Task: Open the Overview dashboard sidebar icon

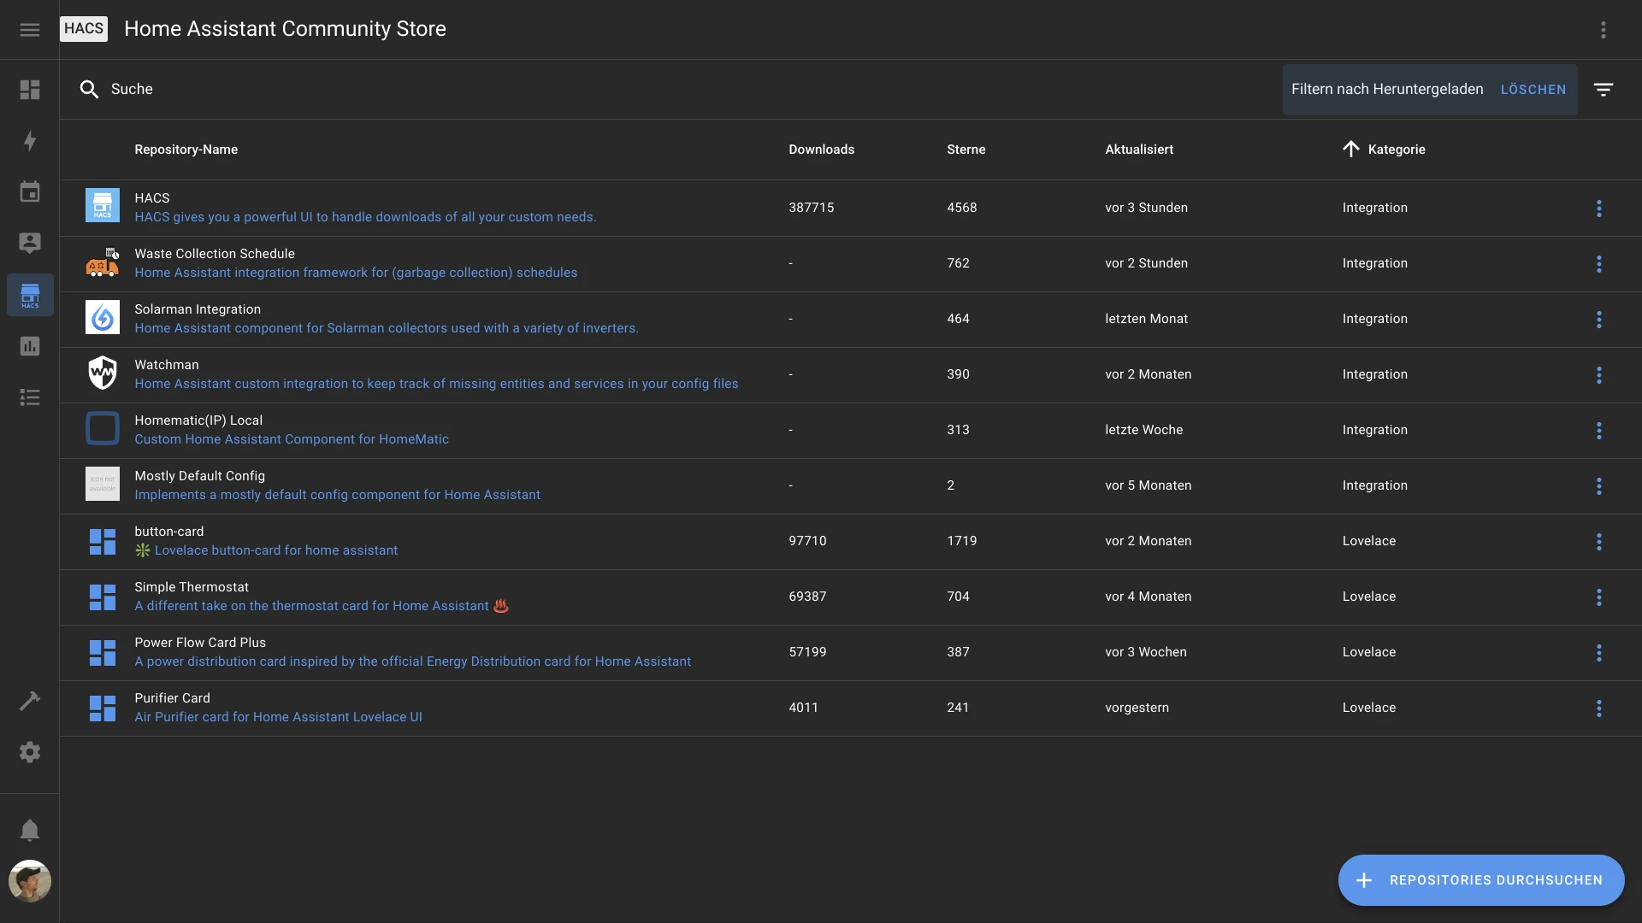Action: pyautogui.click(x=30, y=90)
